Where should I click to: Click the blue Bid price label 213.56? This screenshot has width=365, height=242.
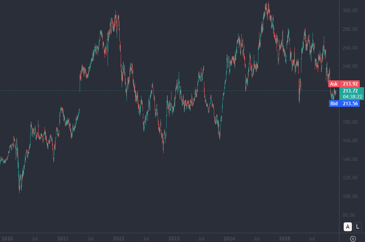[x=344, y=103]
